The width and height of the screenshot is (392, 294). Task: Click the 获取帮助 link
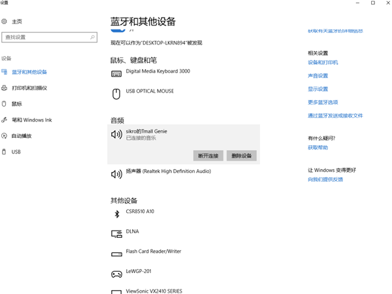click(x=318, y=148)
